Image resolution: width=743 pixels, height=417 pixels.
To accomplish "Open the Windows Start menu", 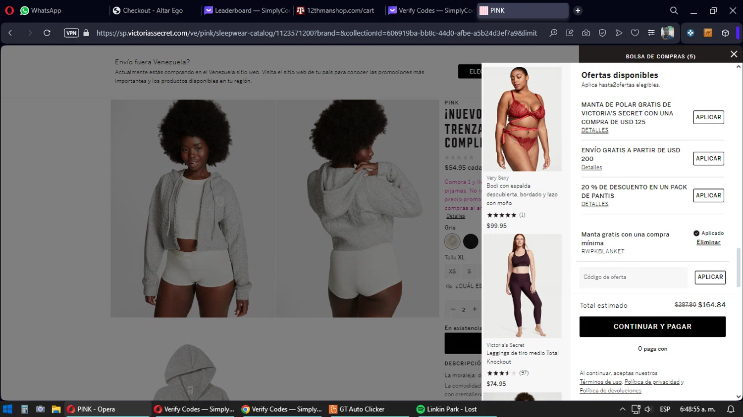I will (7, 409).
